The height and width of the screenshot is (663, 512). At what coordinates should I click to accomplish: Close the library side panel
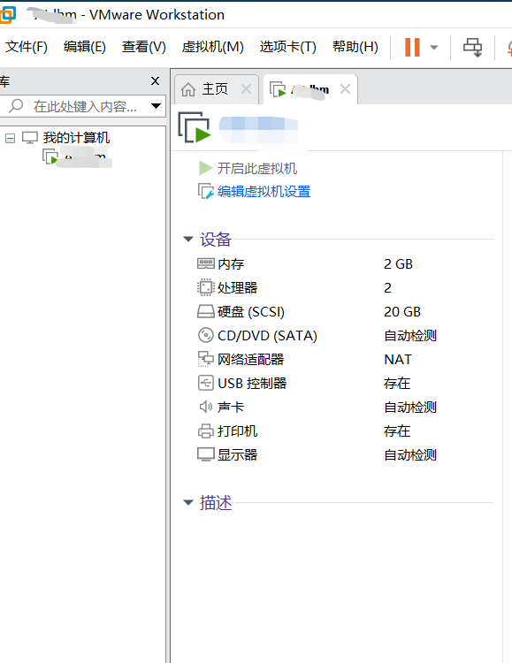[x=156, y=80]
